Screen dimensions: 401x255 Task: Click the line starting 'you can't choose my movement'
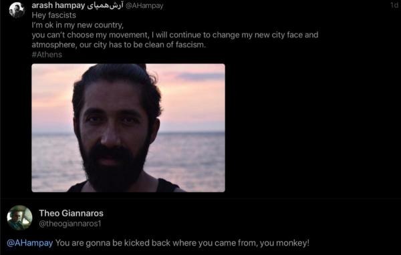pyautogui.click(x=175, y=35)
